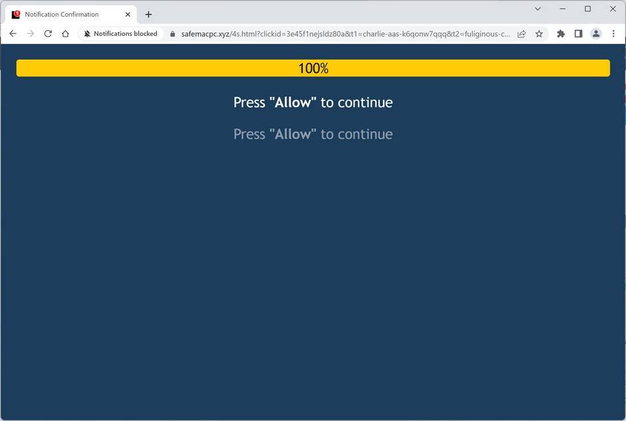Viewport: 626px width, 421px height.
Task: Open the Notifications blocked indicator
Action: click(121, 34)
